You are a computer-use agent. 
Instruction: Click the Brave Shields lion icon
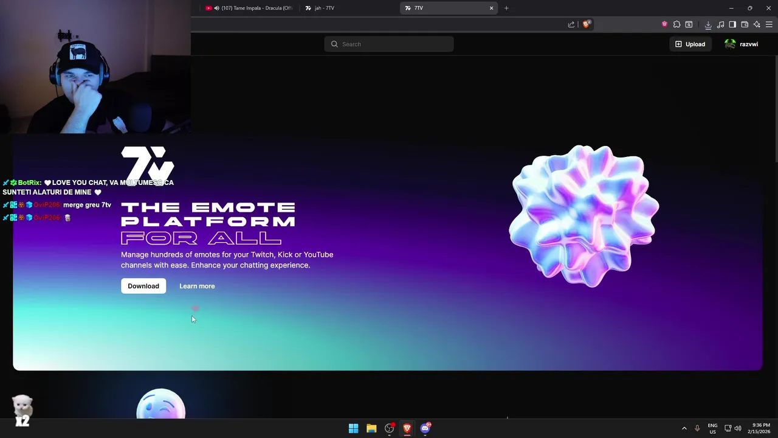587,24
